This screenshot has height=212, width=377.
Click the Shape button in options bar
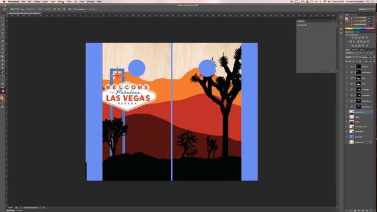coord(48,9)
